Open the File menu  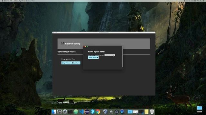click(x=11, y=1)
